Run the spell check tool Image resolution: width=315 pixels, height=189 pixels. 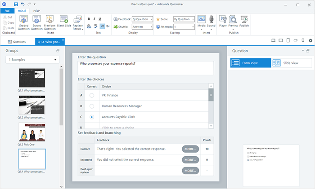point(95,26)
